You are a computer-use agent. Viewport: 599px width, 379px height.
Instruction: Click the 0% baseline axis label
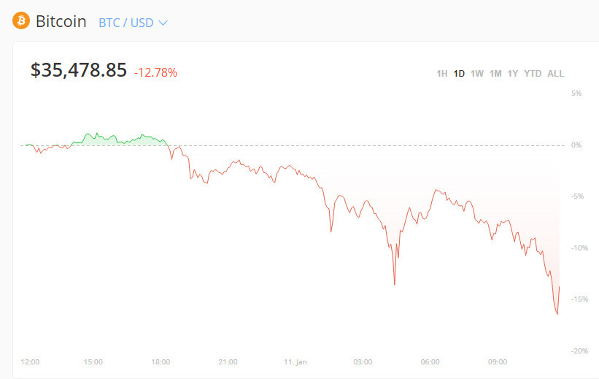(576, 145)
